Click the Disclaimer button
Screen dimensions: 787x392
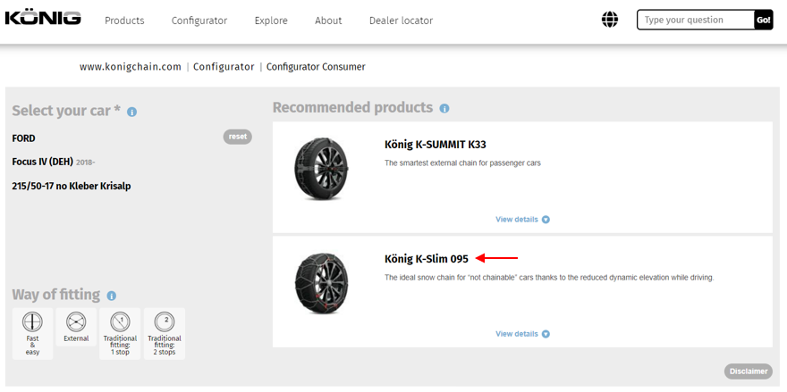[748, 371]
